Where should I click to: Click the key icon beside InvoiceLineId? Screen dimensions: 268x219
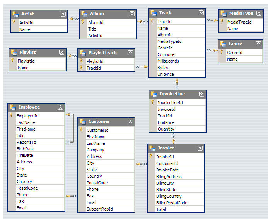click(152, 102)
